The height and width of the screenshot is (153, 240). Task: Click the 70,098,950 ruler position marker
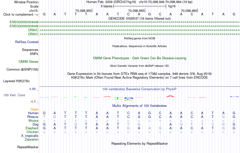(84, 11)
